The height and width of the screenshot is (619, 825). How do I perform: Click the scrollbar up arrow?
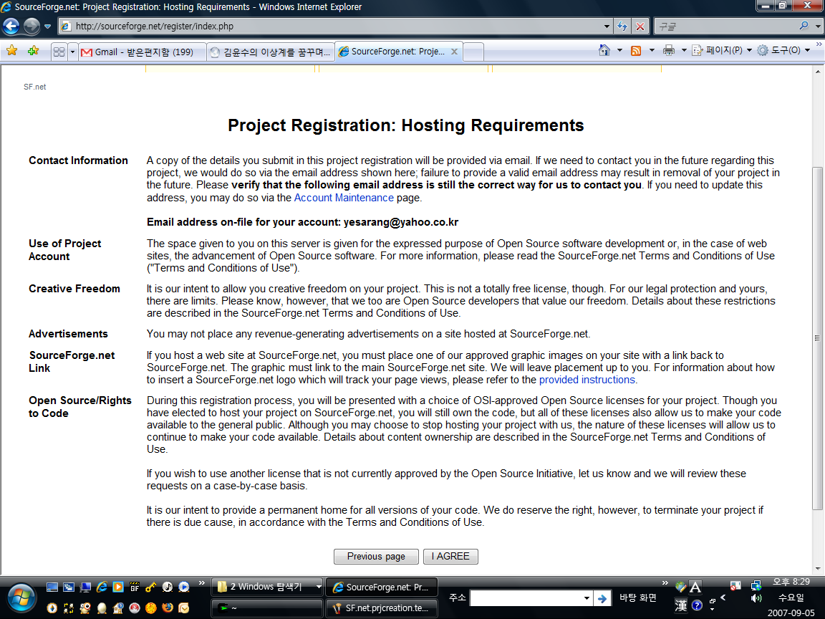818,71
